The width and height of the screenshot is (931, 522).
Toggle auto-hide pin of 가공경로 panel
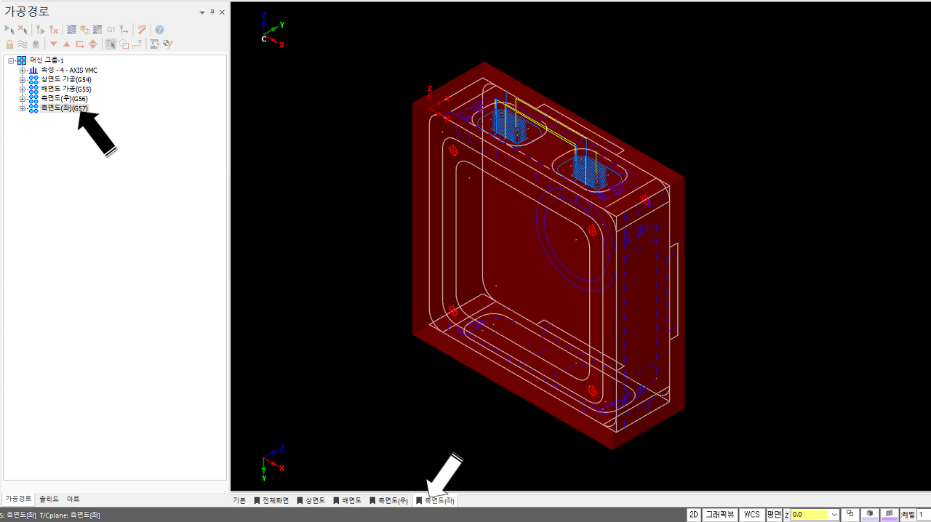tap(212, 12)
